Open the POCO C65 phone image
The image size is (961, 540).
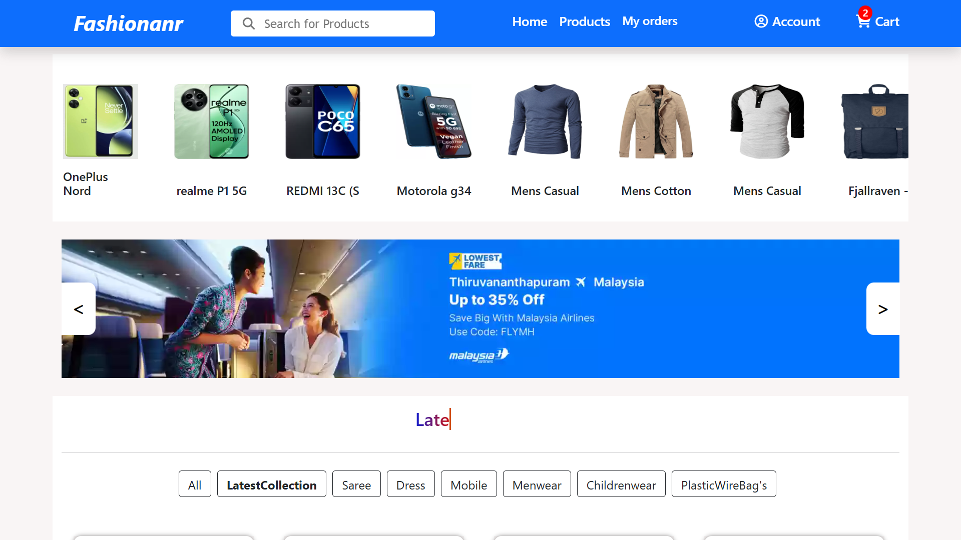(x=322, y=121)
